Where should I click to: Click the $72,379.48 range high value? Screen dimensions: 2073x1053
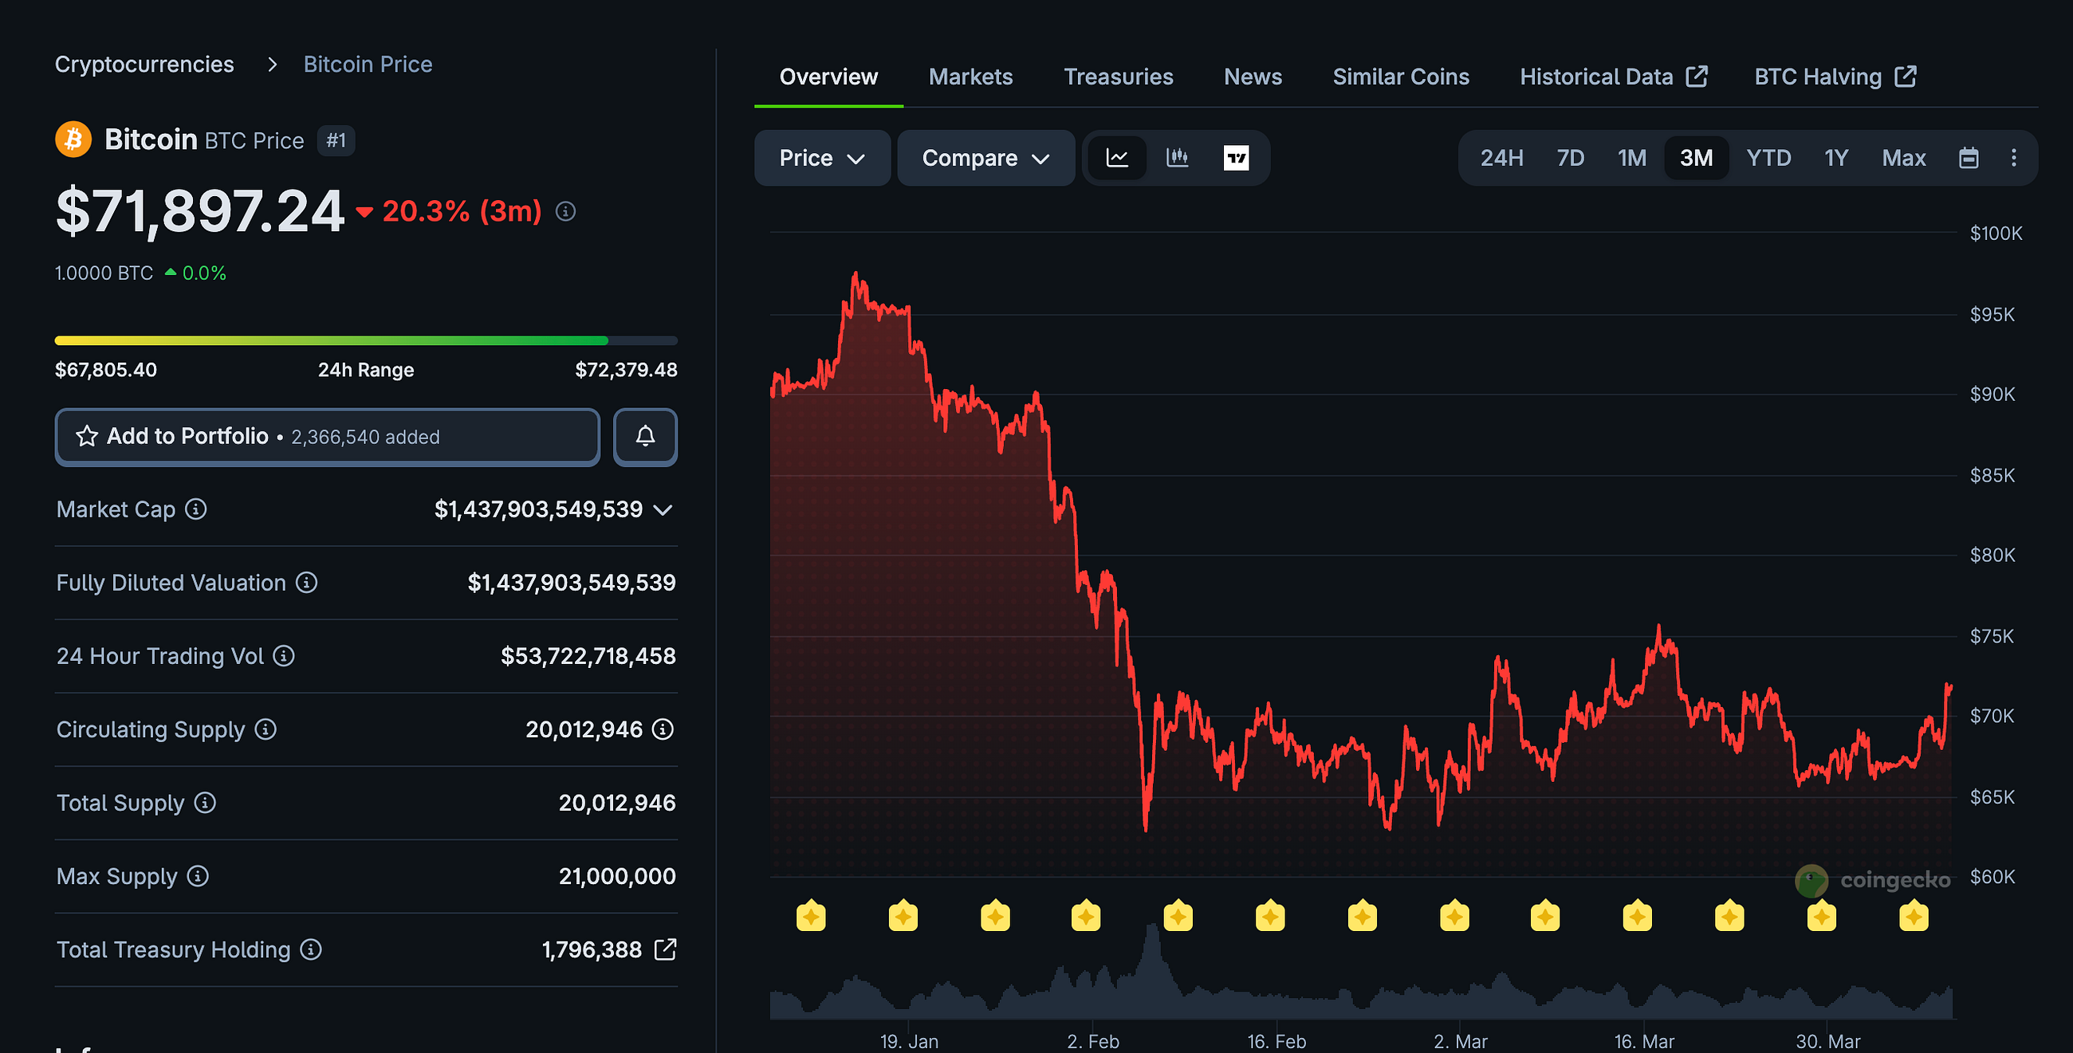point(626,370)
